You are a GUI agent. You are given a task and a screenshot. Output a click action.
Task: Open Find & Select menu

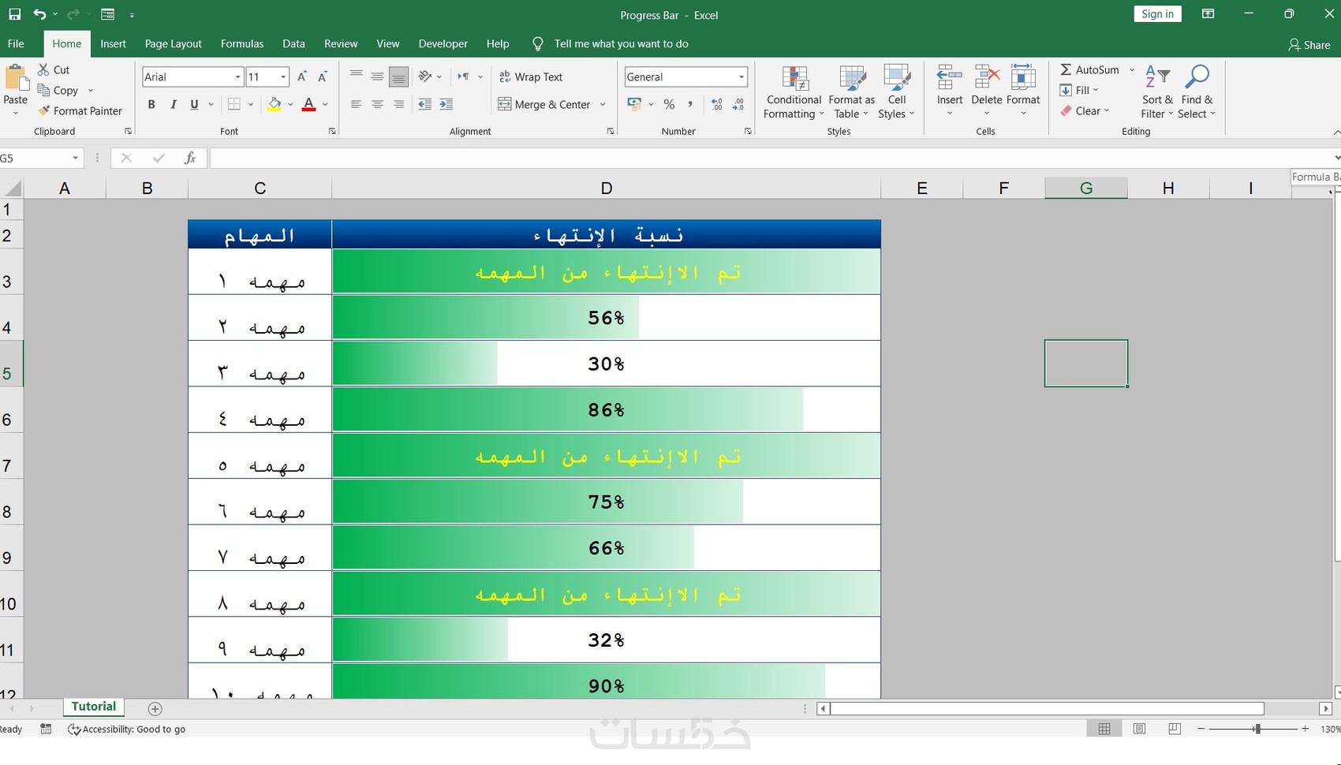point(1197,92)
